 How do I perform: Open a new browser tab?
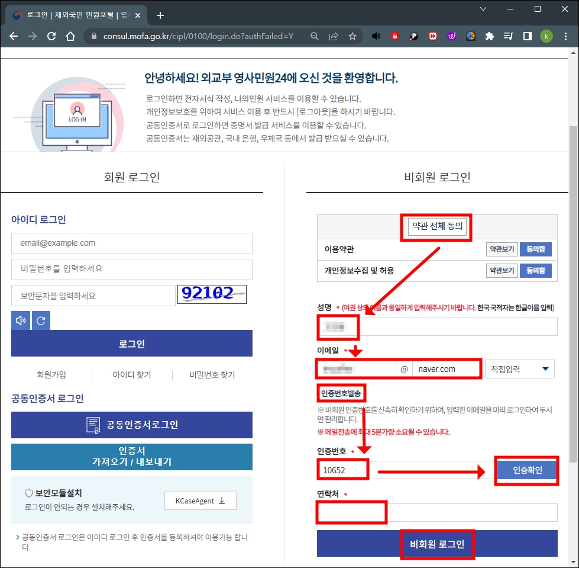coord(160,15)
